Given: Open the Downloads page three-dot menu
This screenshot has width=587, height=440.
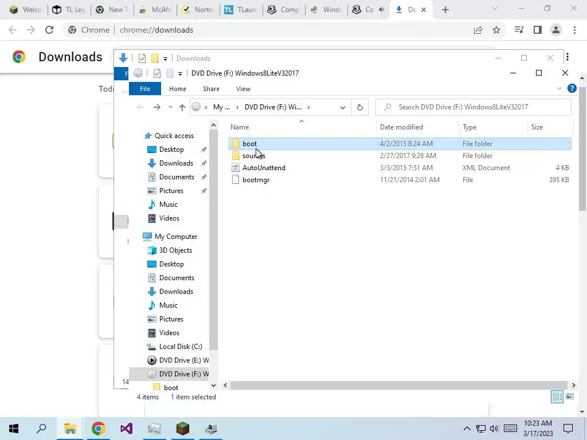Looking at the screenshot, I should 568,57.
